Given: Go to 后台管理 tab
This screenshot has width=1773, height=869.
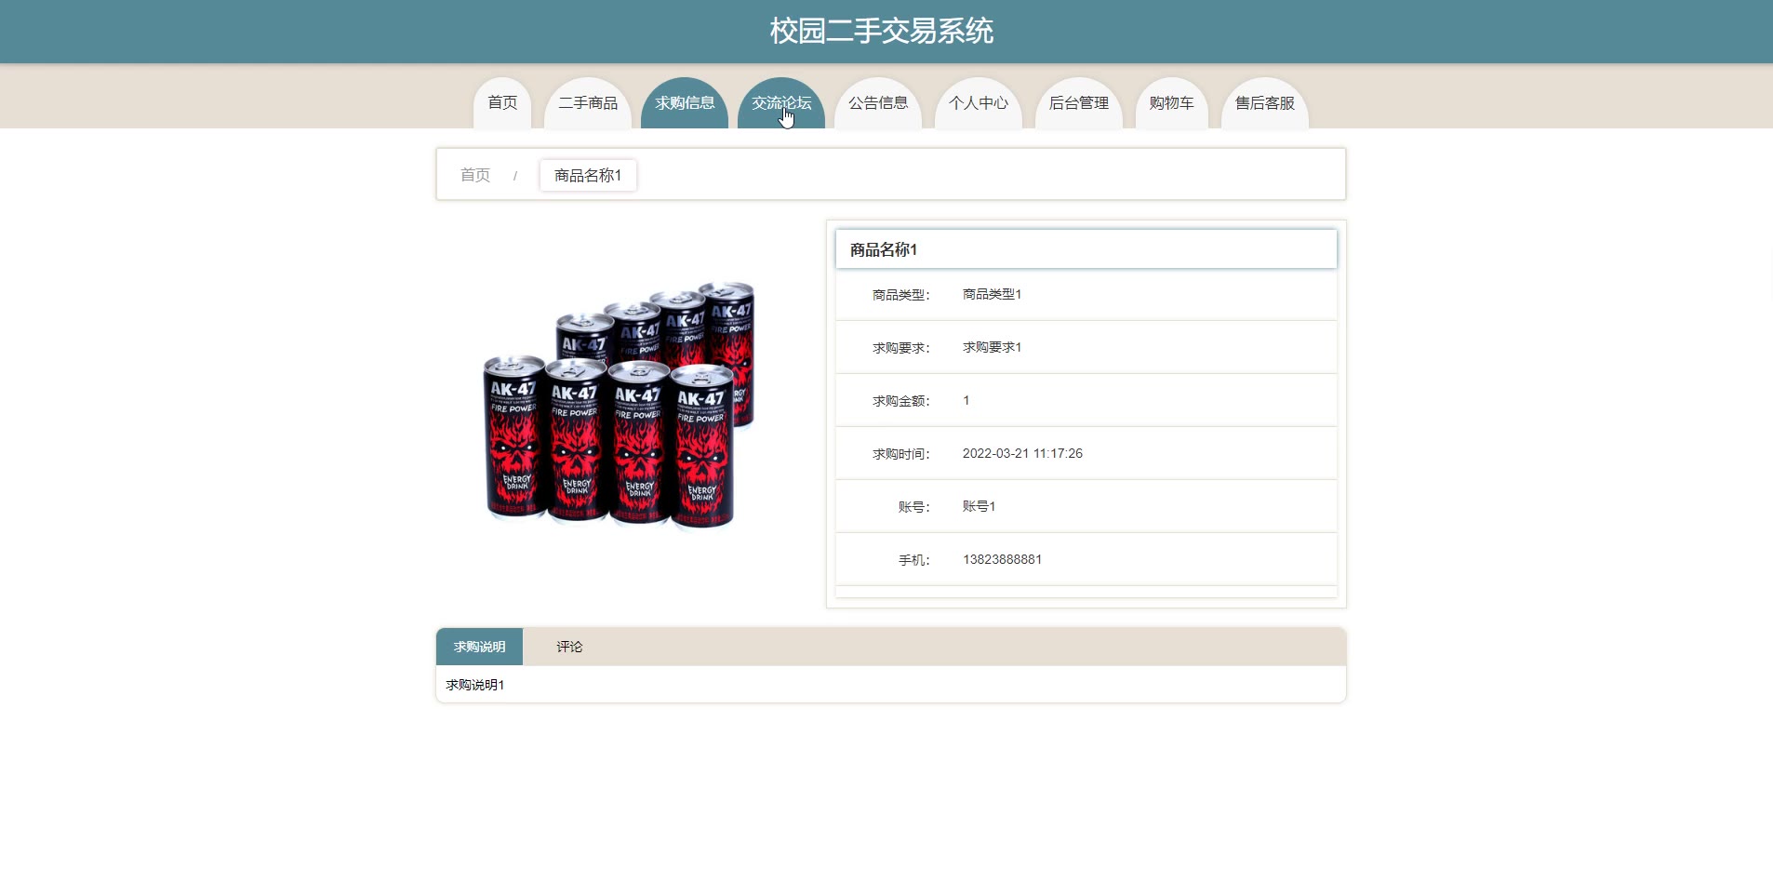Looking at the screenshot, I should click(x=1079, y=103).
